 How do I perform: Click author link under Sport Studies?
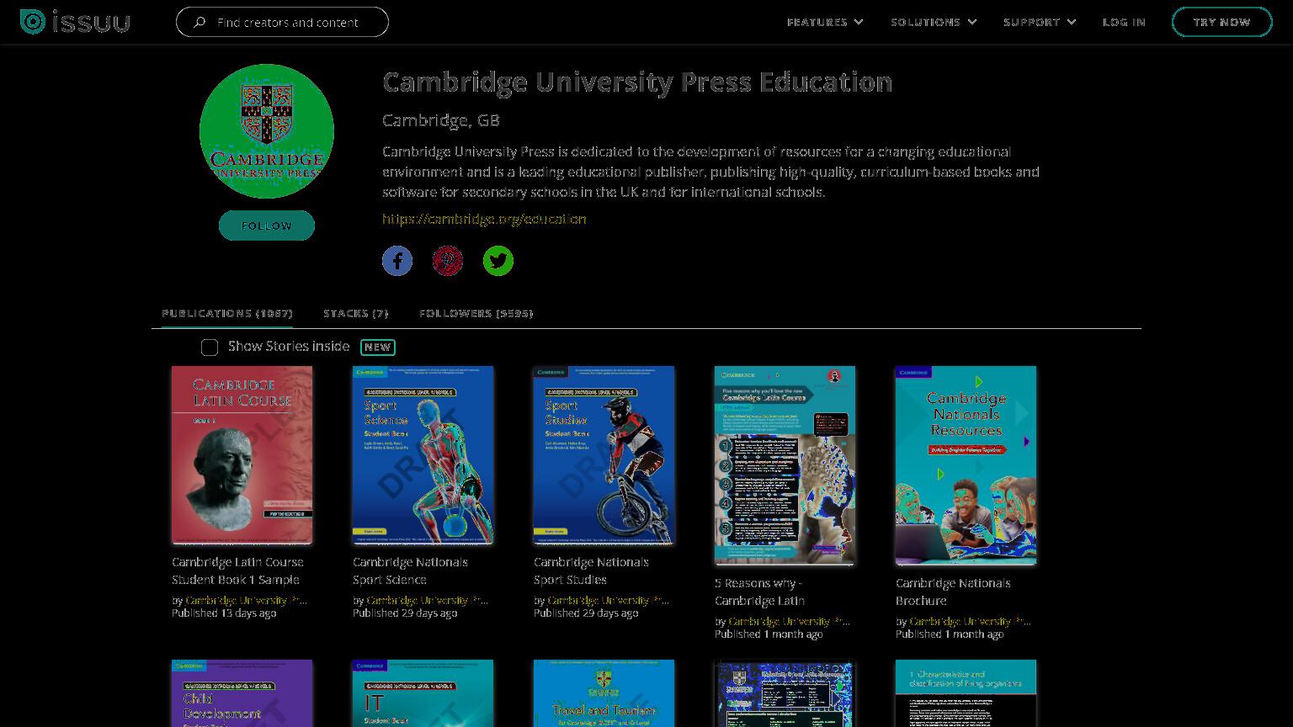608,600
